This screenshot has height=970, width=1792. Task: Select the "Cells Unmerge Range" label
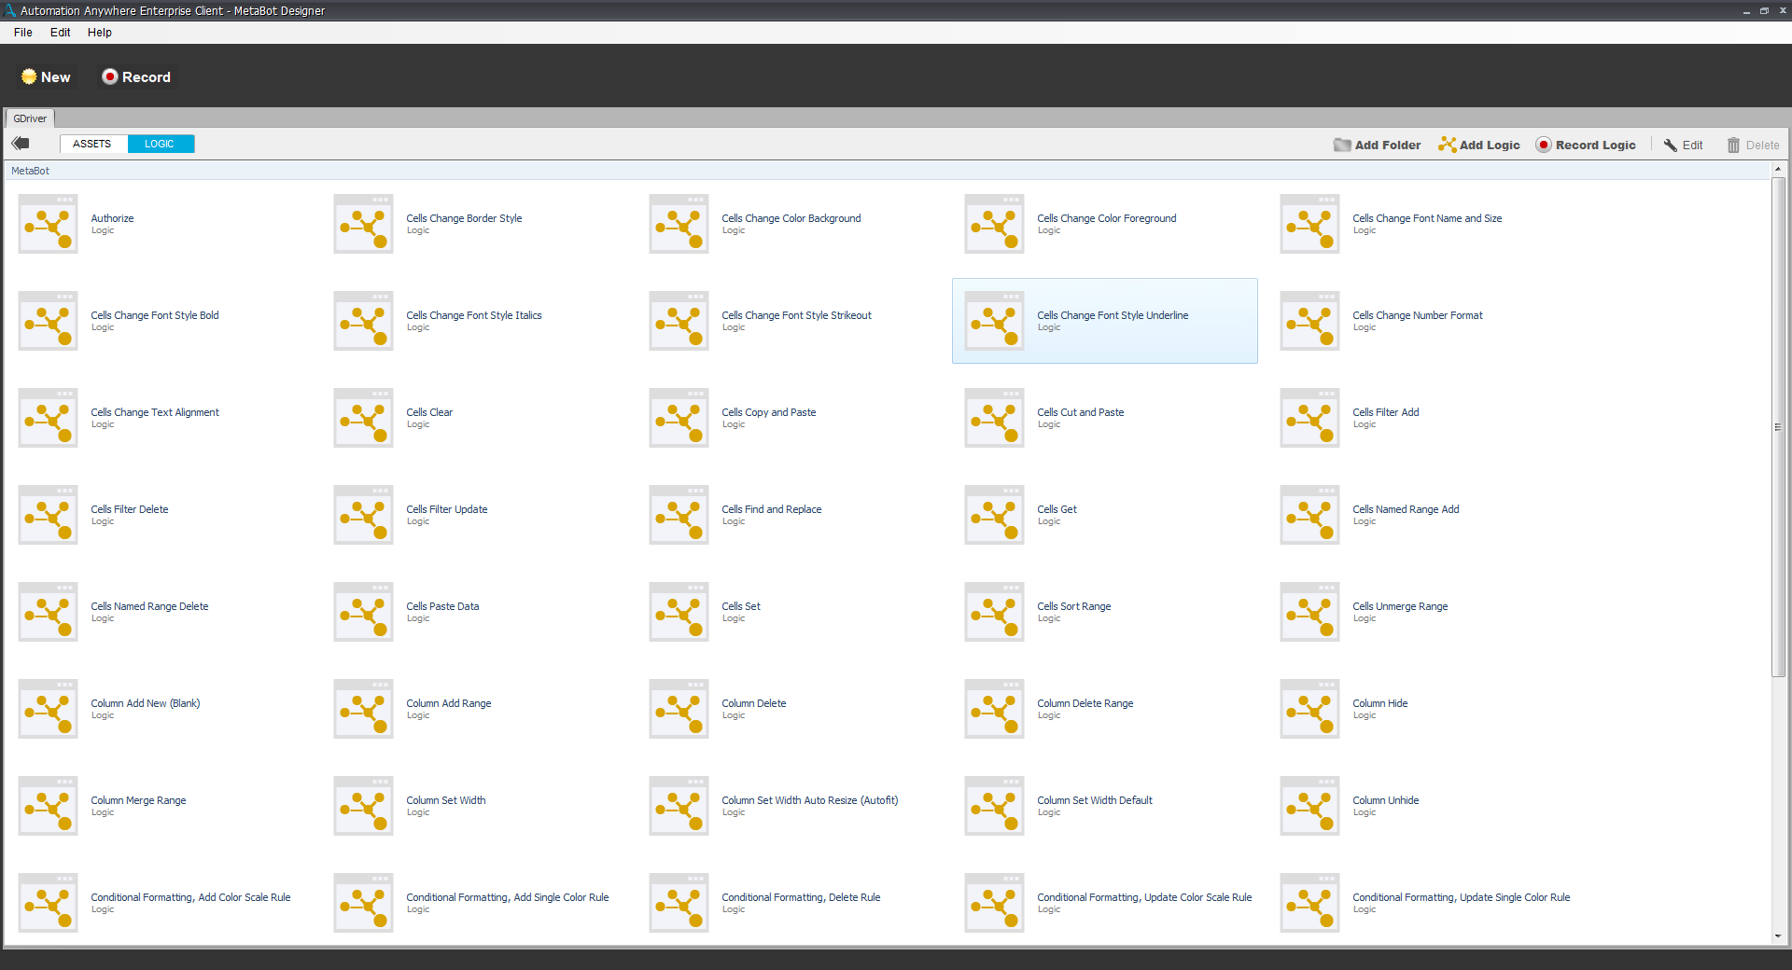[x=1400, y=606]
